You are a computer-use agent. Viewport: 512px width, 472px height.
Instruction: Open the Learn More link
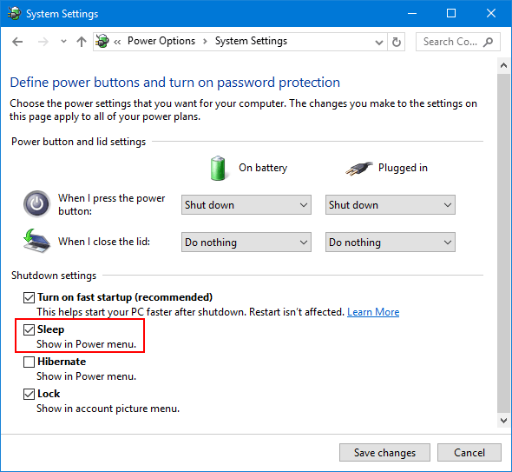pyautogui.click(x=373, y=312)
